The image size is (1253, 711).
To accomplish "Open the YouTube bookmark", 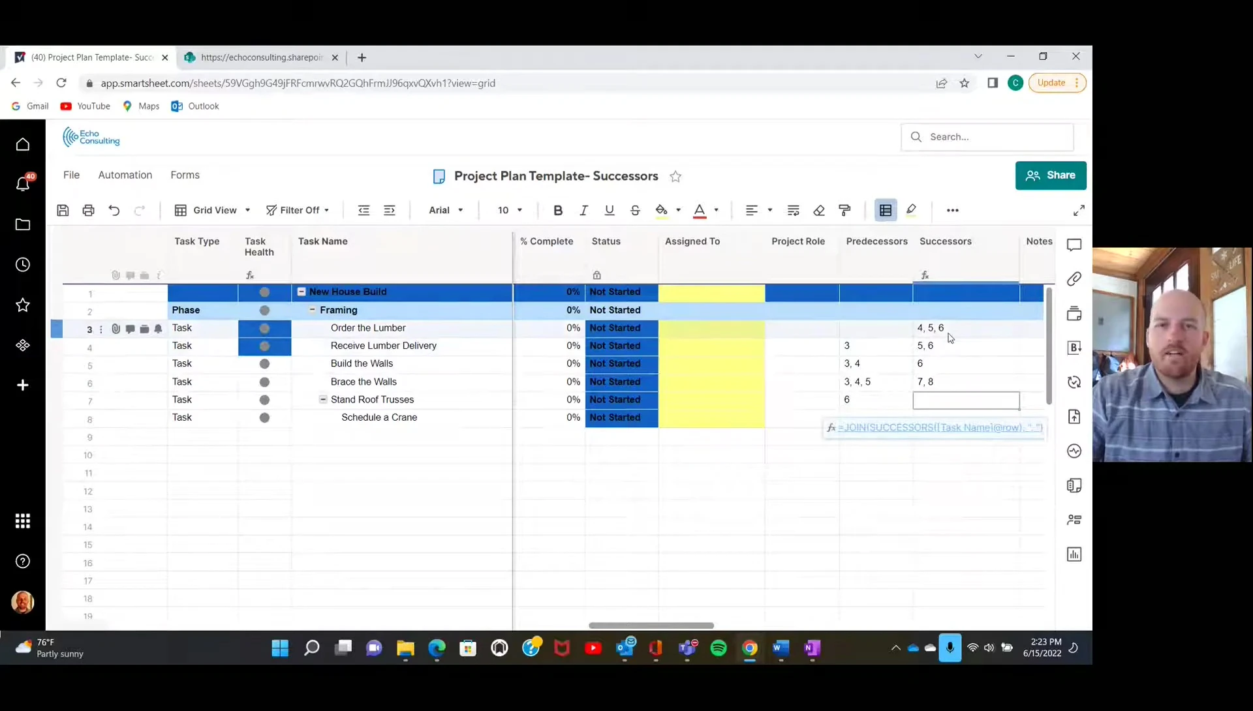I will point(85,106).
